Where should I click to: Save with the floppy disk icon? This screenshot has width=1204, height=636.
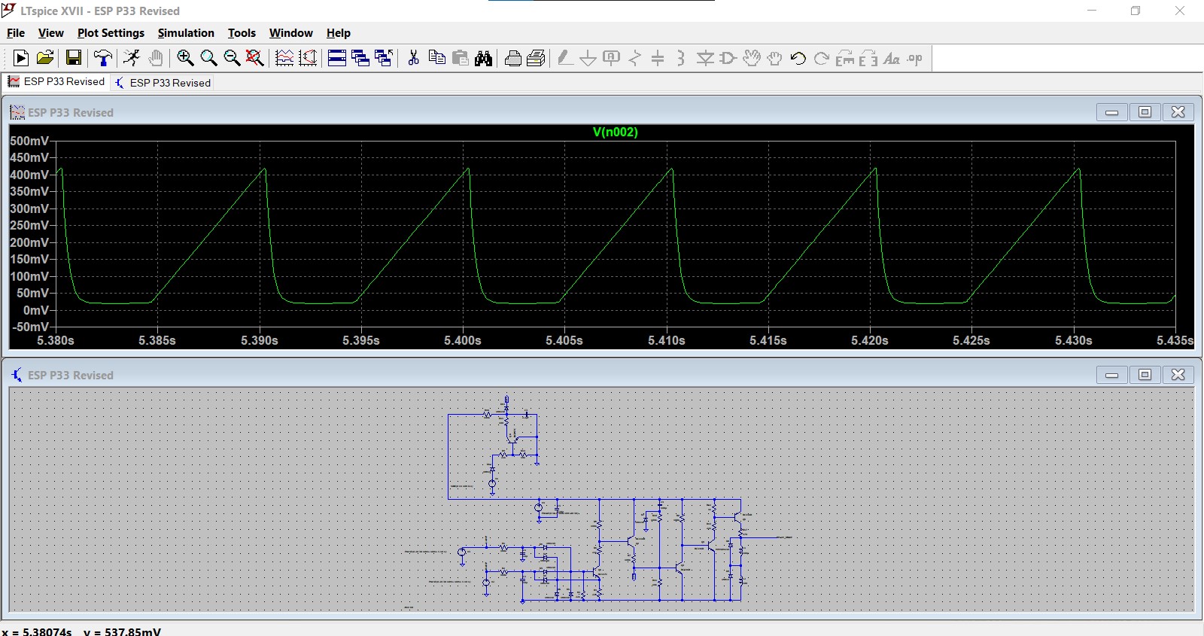[74, 58]
